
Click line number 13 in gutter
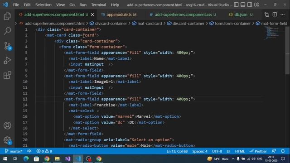[25, 99]
